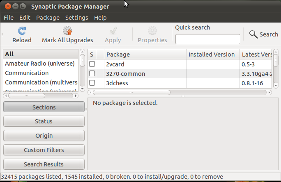Sort by the Package column header
Image resolution: width=281 pixels, height=182 pixels.
(x=145, y=55)
